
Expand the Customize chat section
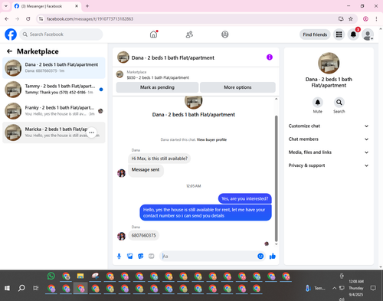click(329, 126)
